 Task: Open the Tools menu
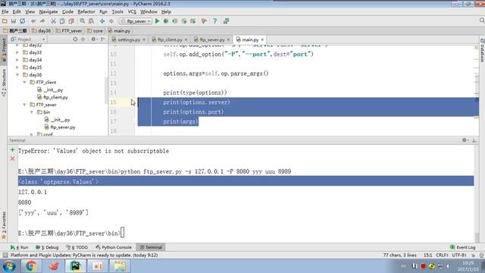point(117,12)
